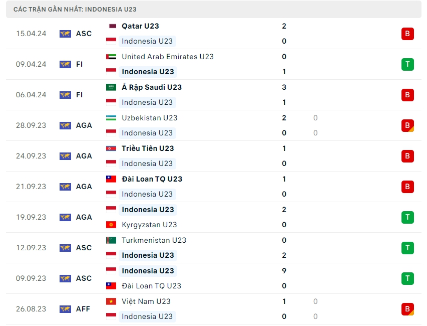Viewport: 427px width, 326px height.
Task: Click the Triều Tiên U23 flag icon
Action: 111,148
